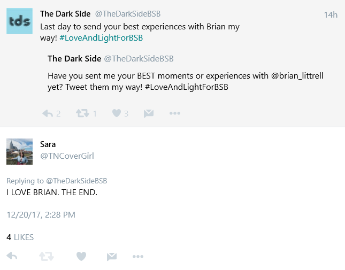Send The Dark Side's tweet via message
This screenshot has height=270, width=345.
pos(149,113)
